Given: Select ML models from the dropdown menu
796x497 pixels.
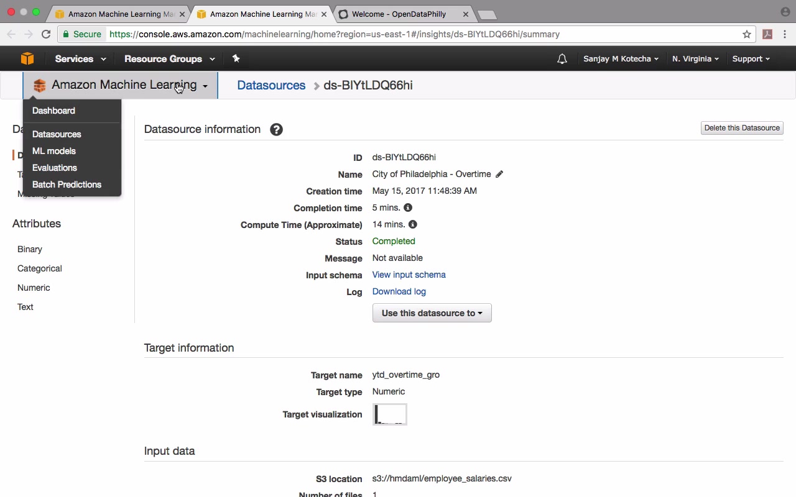Looking at the screenshot, I should [54, 151].
